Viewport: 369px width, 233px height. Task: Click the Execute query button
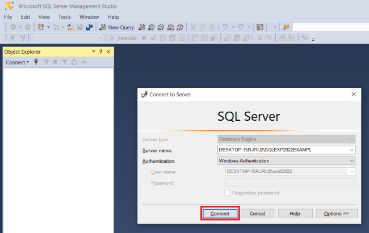(123, 38)
